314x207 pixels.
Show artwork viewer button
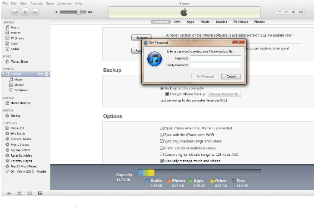click(x=40, y=193)
